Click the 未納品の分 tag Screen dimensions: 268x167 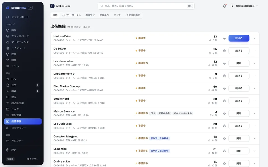tap(164, 113)
